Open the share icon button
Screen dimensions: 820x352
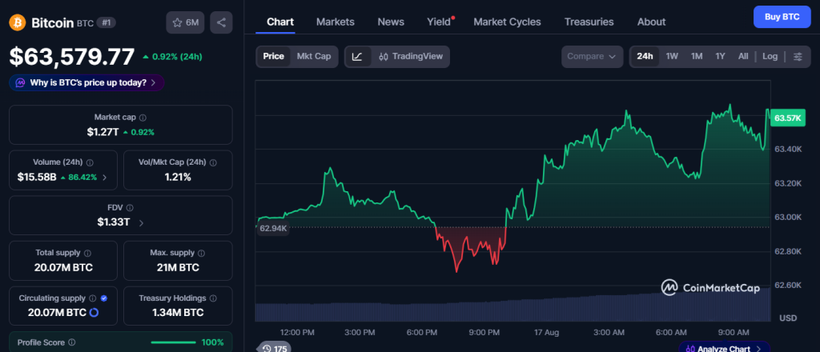[221, 22]
